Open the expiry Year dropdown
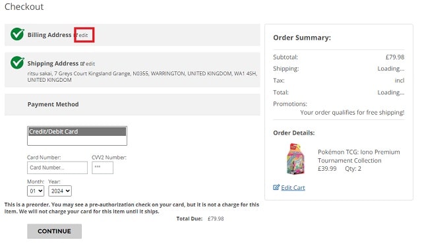This screenshot has height=244, width=422. point(60,191)
